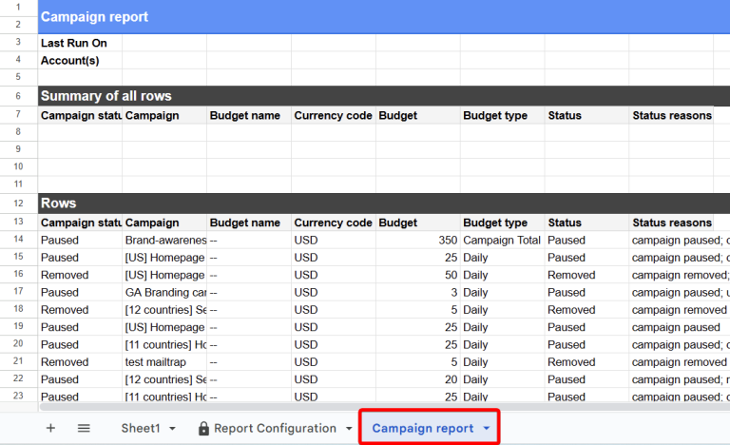Select the budget value 3 cell
730x445 pixels.
coord(417,292)
